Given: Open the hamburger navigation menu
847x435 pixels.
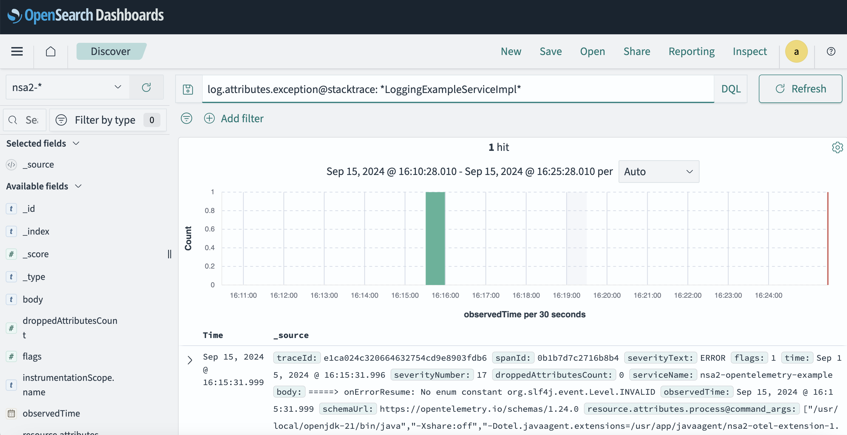Looking at the screenshot, I should click(17, 51).
